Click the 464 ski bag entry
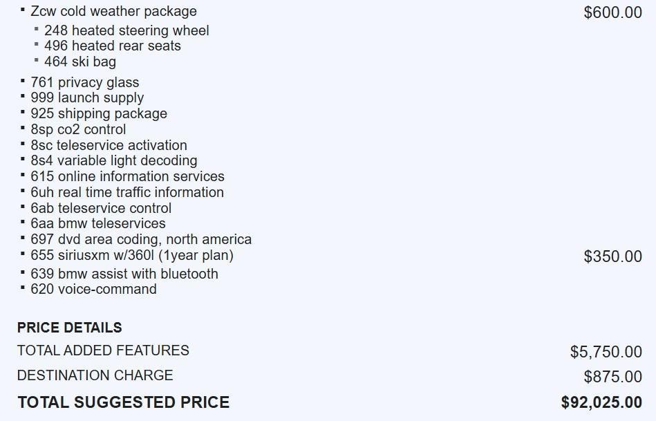This screenshot has height=421, width=656. tap(79, 62)
